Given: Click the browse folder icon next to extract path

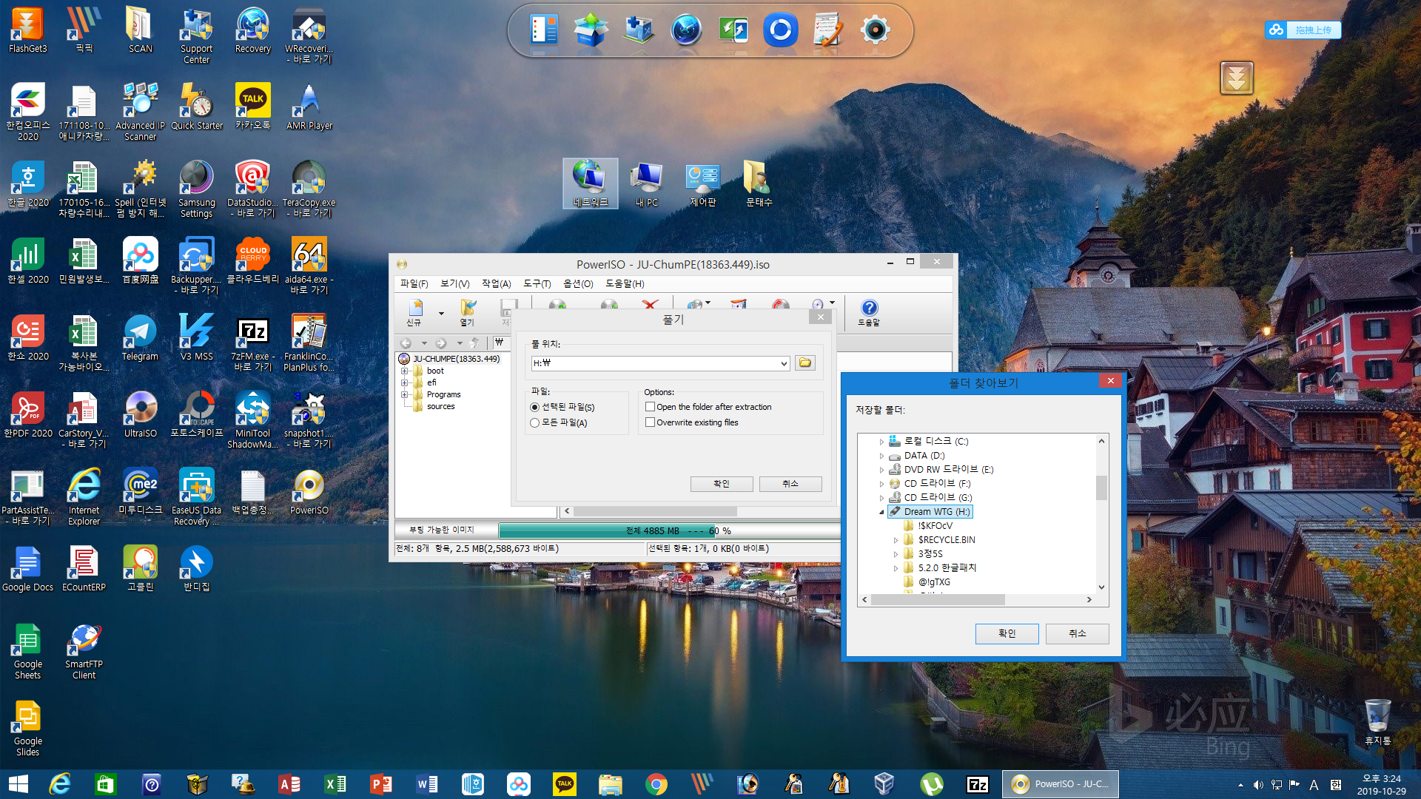Looking at the screenshot, I should 804,363.
